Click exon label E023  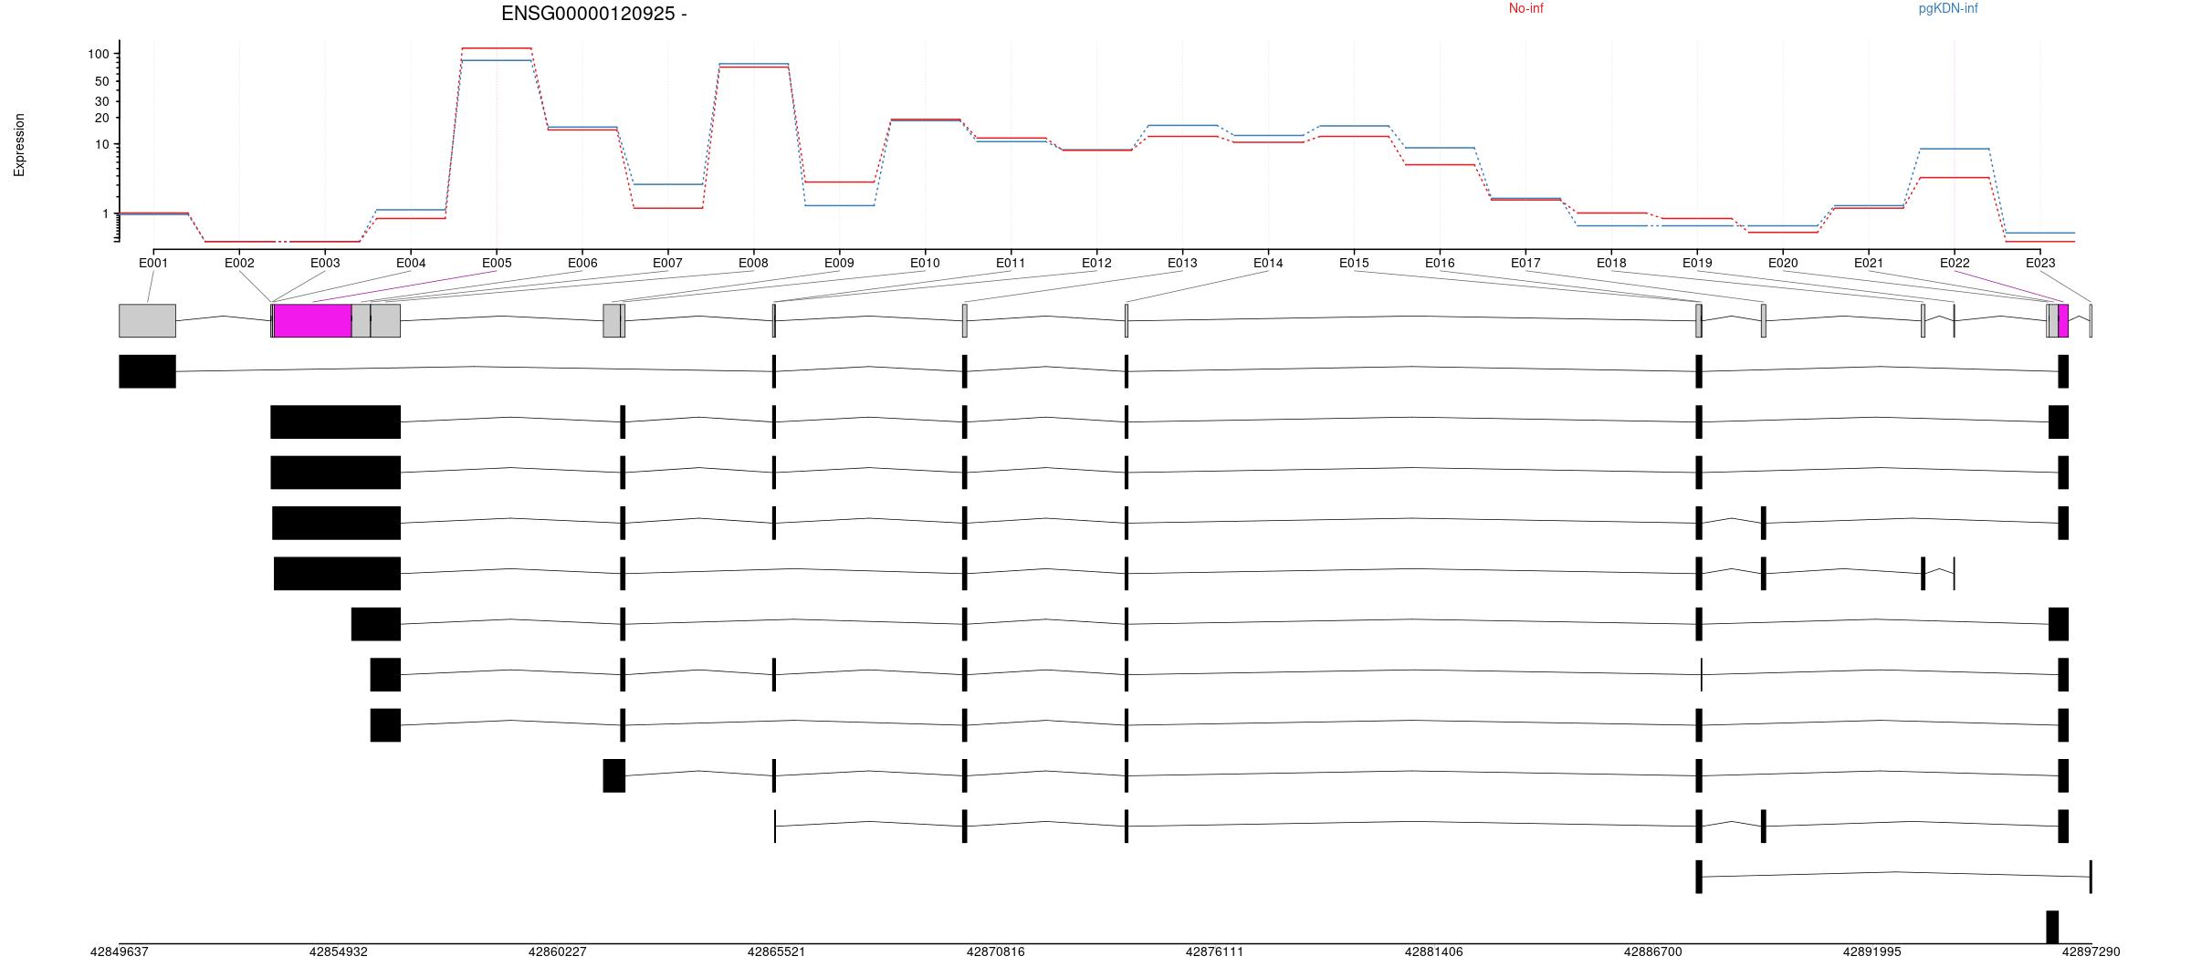point(2040,263)
